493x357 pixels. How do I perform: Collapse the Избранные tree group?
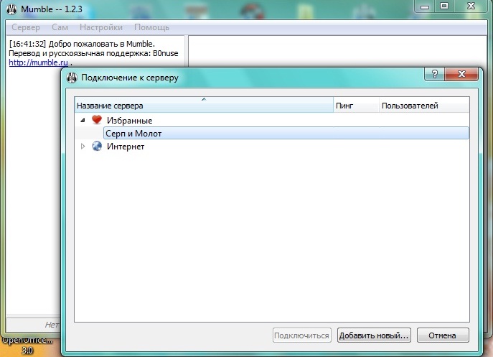click(x=83, y=121)
